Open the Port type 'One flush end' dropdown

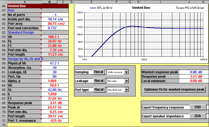(x=126, y=90)
